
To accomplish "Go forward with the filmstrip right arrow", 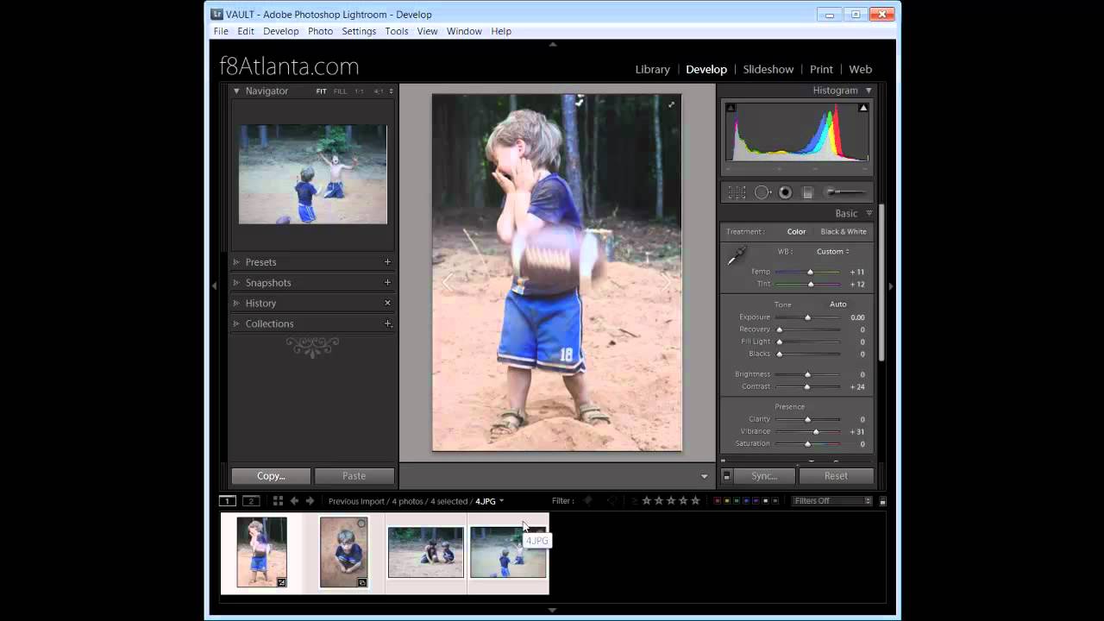I will coord(310,501).
